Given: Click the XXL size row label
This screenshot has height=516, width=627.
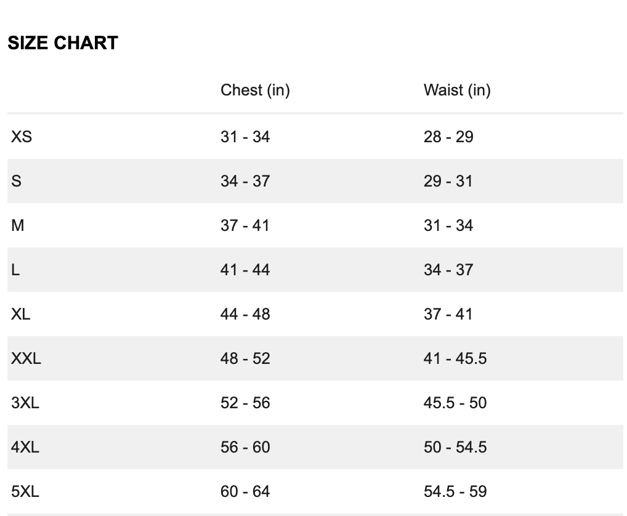Looking at the screenshot, I should 26,358.
